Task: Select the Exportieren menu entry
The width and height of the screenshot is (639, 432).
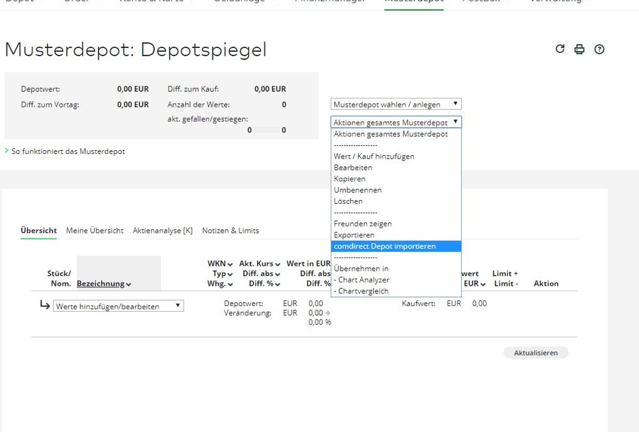Action: [354, 235]
